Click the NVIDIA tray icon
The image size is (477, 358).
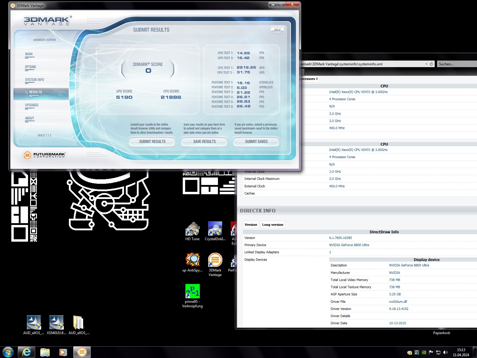click(x=424, y=352)
